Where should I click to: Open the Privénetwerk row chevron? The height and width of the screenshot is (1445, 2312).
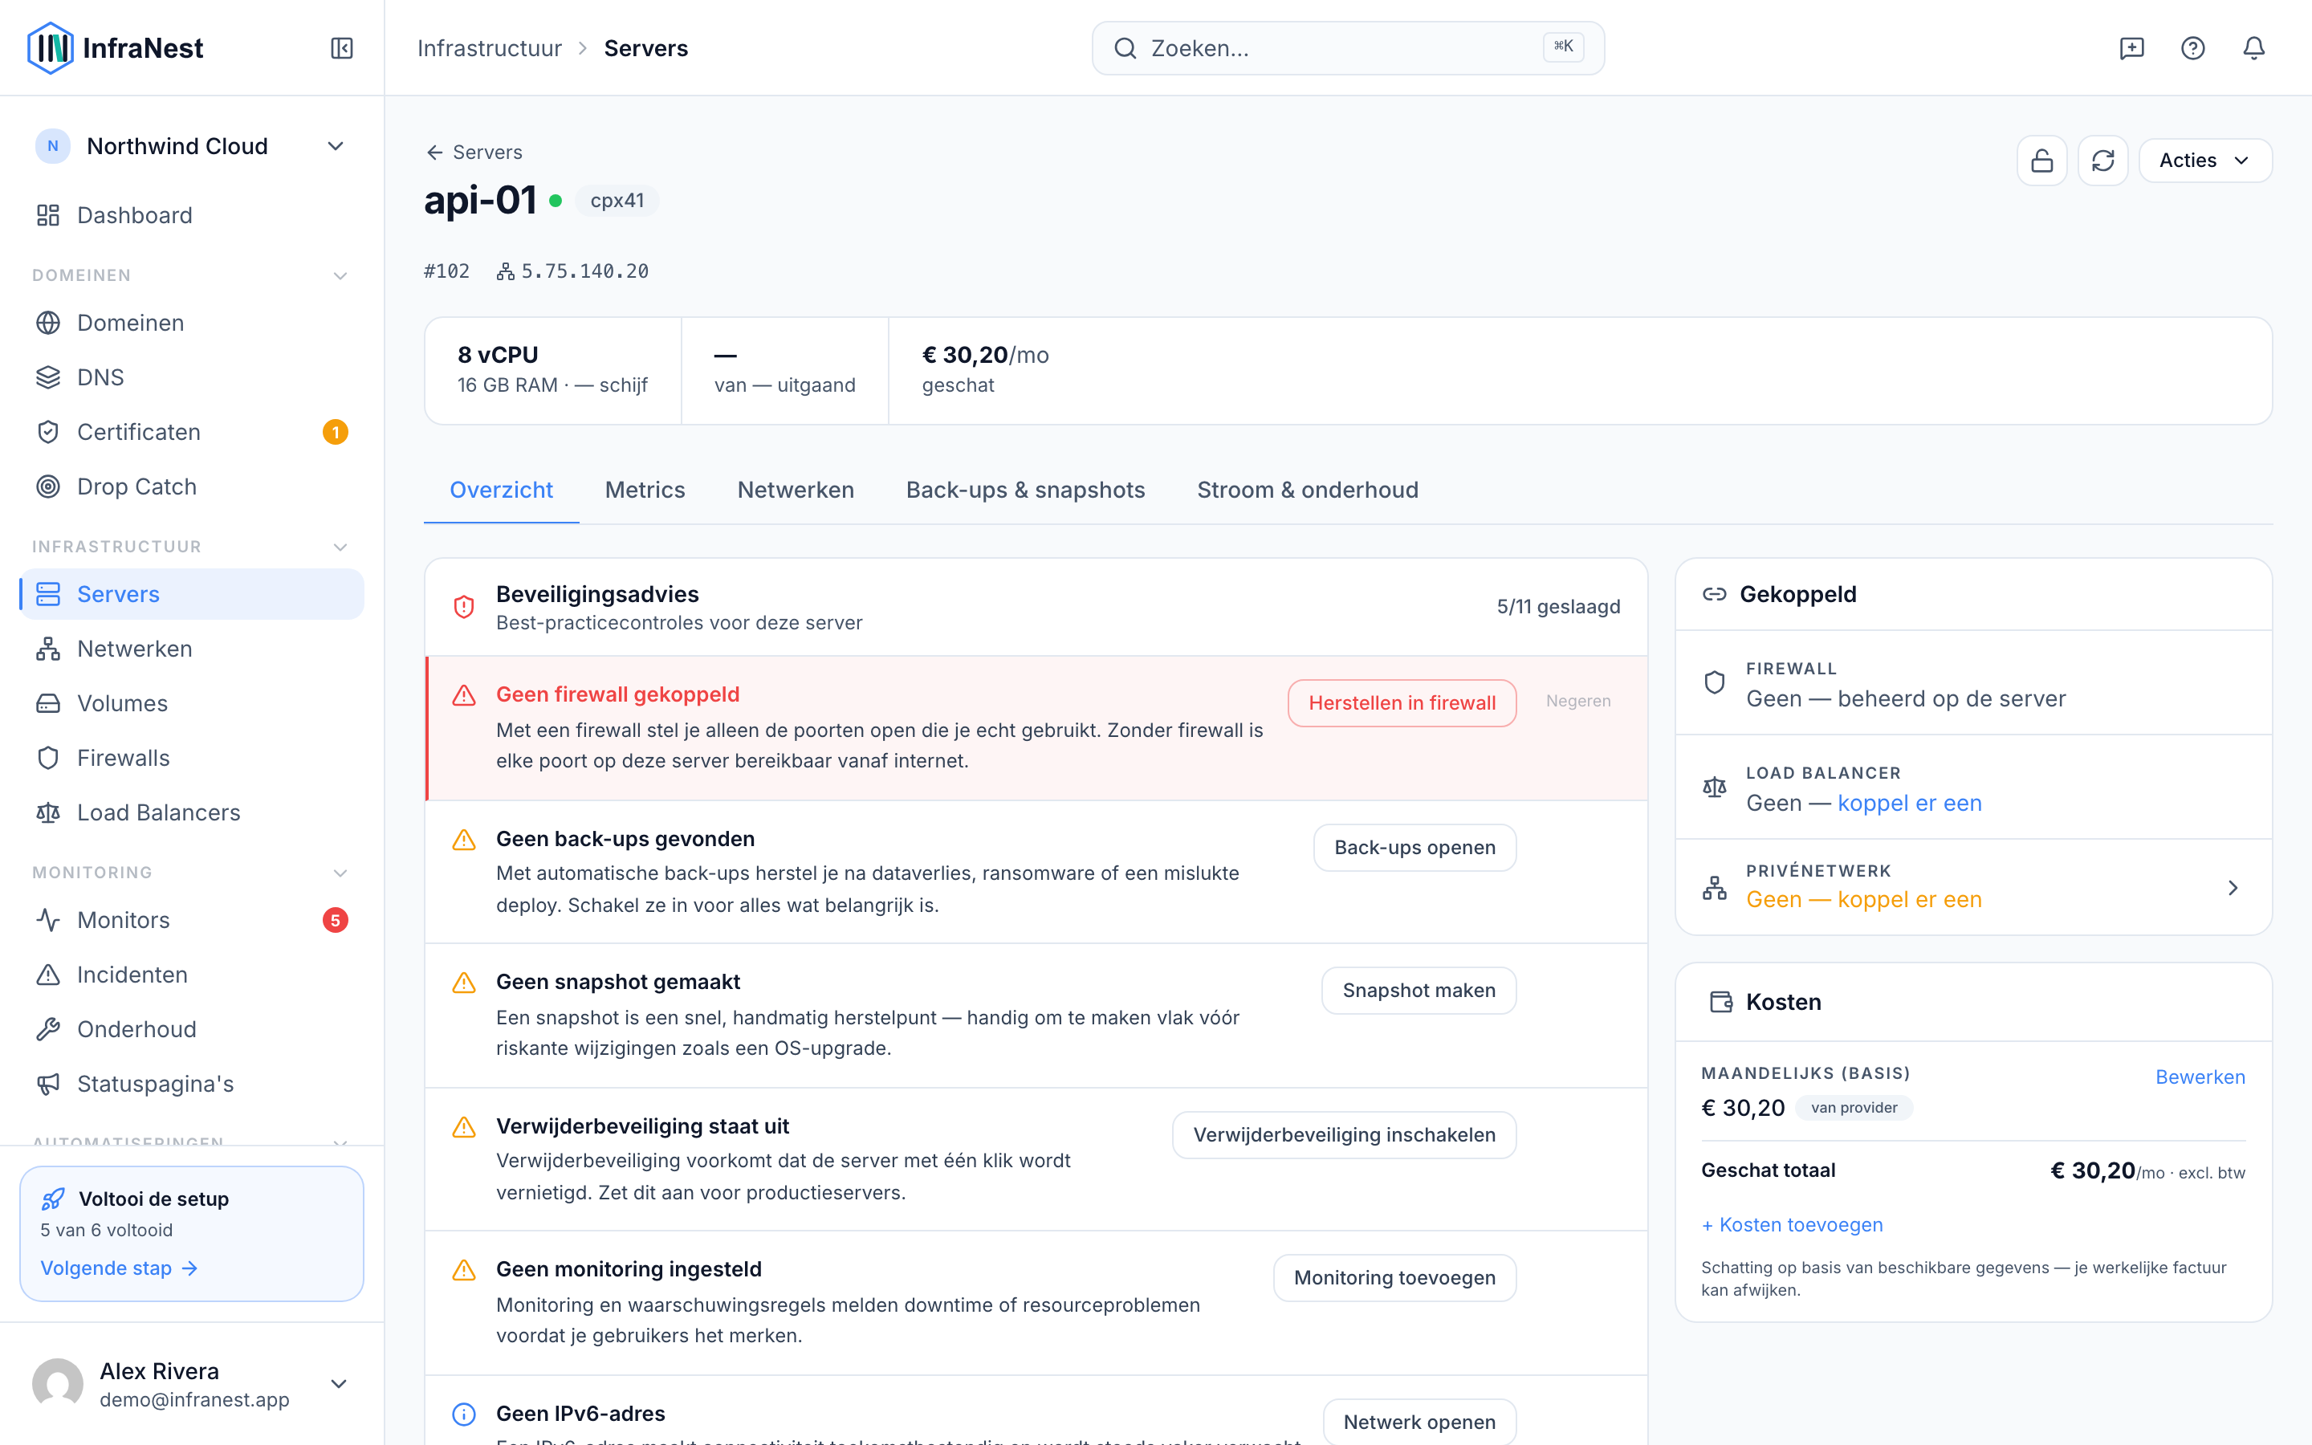coord(2233,888)
